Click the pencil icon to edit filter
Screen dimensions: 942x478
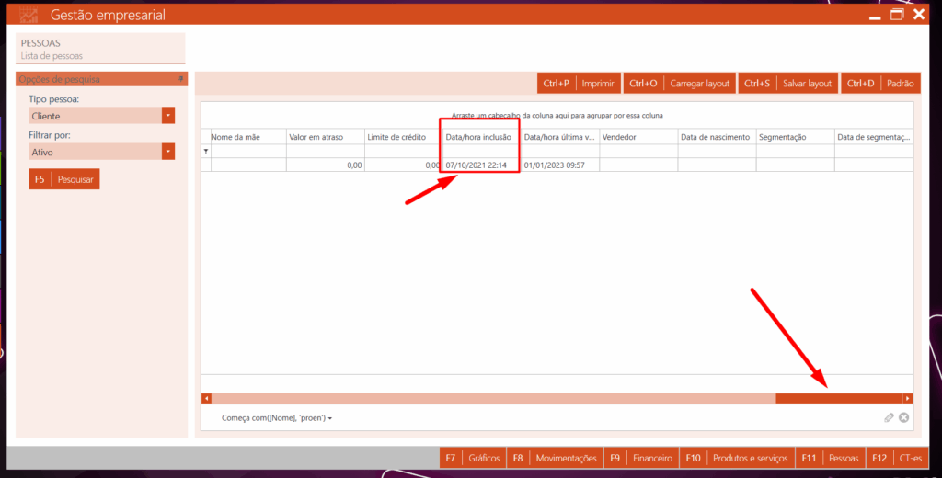pos(889,417)
